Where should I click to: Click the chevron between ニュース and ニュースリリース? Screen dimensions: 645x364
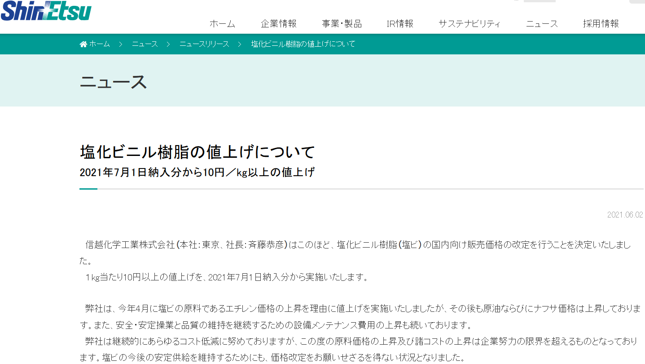click(x=168, y=44)
